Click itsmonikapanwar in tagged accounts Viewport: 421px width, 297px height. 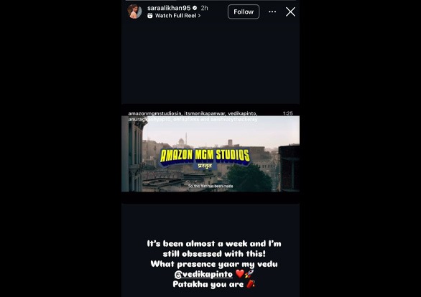(205, 113)
